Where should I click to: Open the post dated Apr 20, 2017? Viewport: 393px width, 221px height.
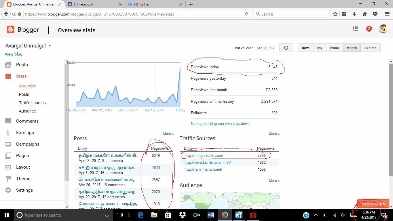pyautogui.click(x=109, y=192)
